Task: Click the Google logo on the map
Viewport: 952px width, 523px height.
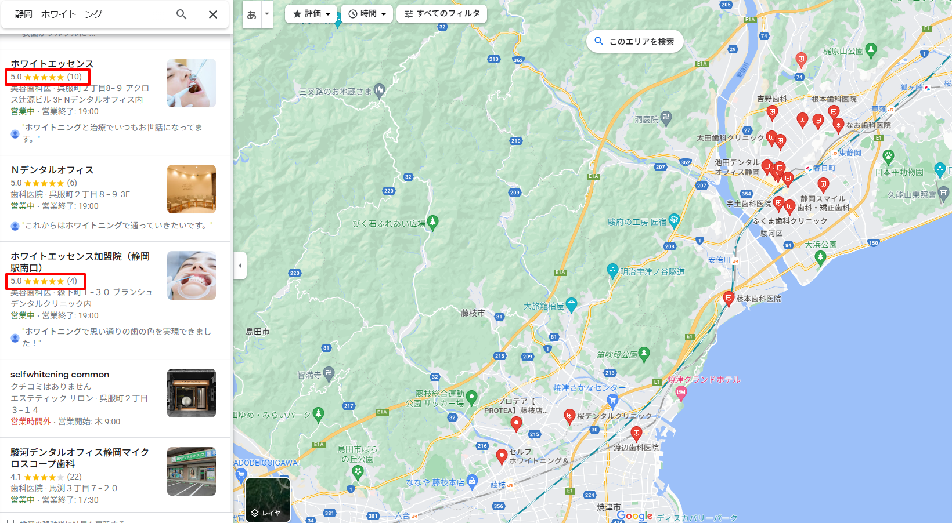Action: point(634,515)
